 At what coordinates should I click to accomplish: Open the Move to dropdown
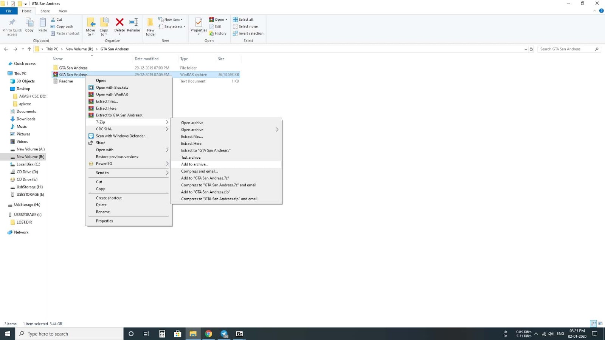click(90, 32)
